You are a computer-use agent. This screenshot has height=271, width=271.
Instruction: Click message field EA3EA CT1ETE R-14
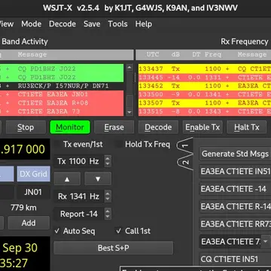pyautogui.click(x=235, y=206)
